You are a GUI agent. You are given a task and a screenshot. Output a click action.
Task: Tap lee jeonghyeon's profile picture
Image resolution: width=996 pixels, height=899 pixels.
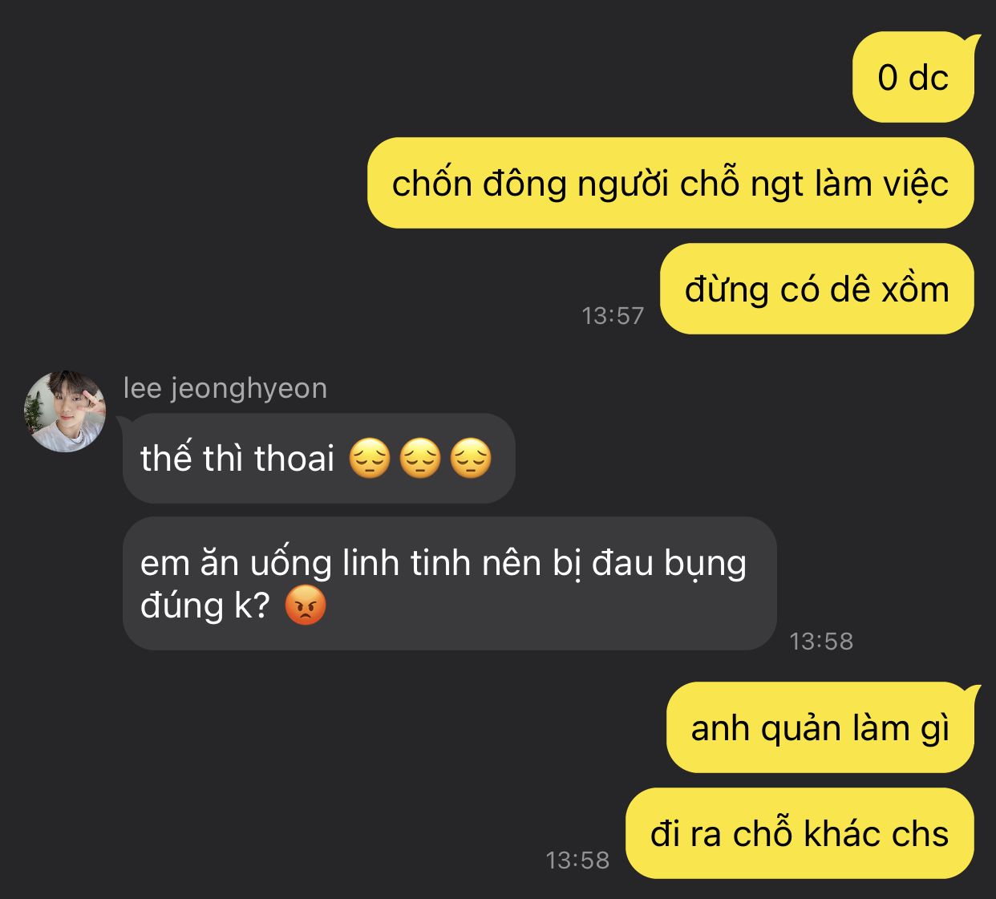[x=65, y=411]
